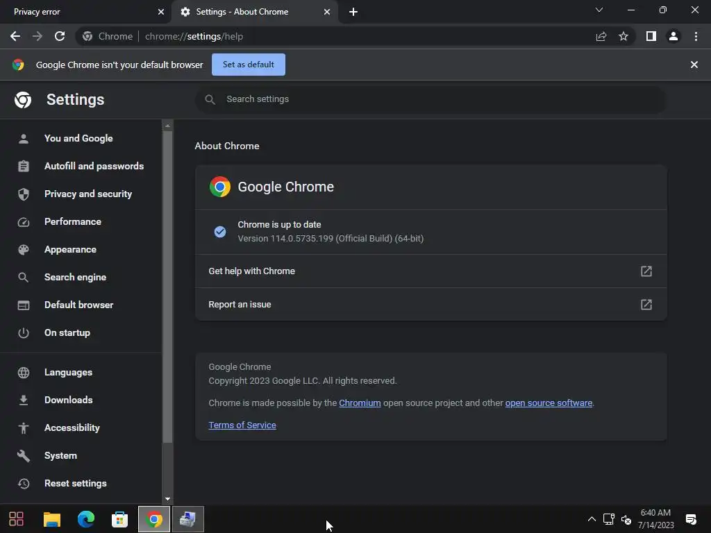Click the tab search chevron icon
Screen dimensions: 711x533
click(x=599, y=10)
